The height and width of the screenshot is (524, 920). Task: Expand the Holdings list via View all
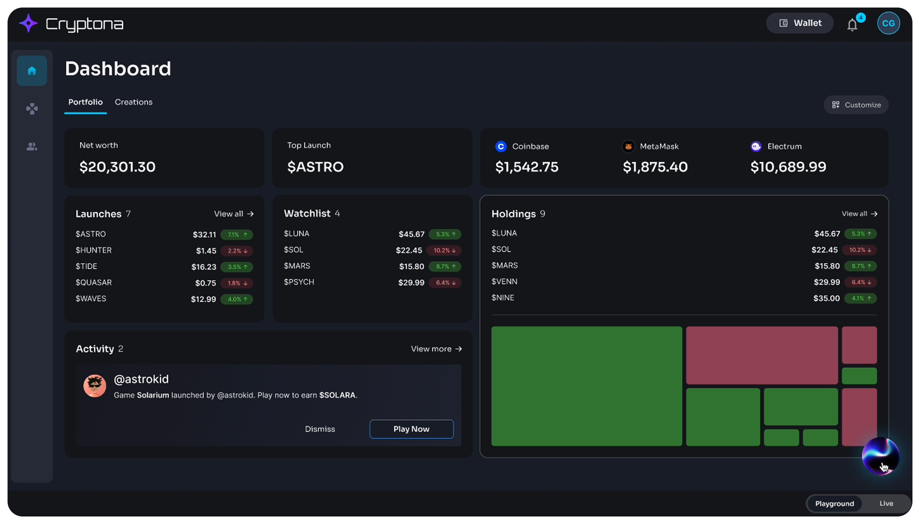coord(860,213)
